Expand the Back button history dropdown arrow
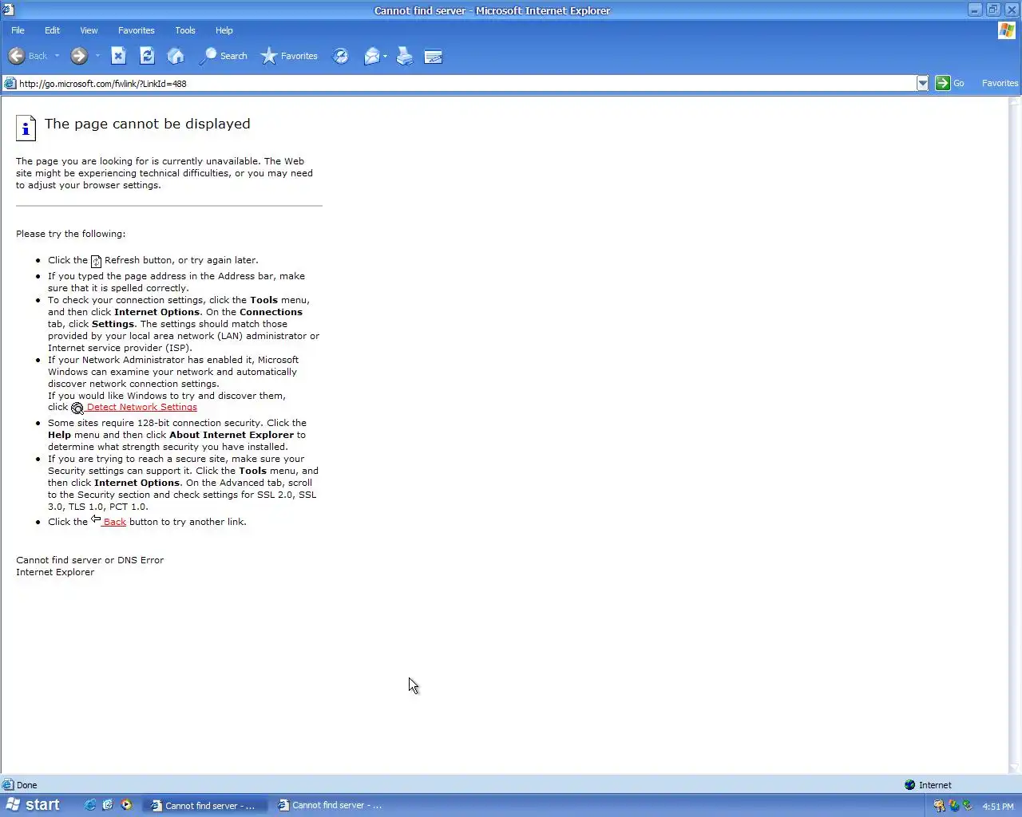 pyautogui.click(x=57, y=56)
